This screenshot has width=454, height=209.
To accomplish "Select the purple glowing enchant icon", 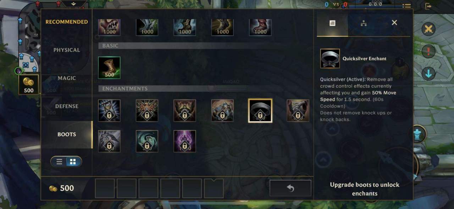I will tap(185, 141).
